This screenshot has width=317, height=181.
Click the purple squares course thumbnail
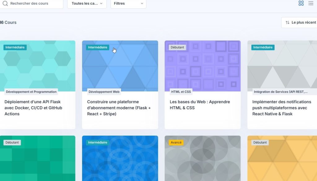(x=202, y=68)
